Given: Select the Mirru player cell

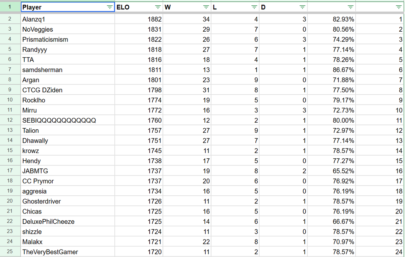Looking at the screenshot, I should (68, 110).
